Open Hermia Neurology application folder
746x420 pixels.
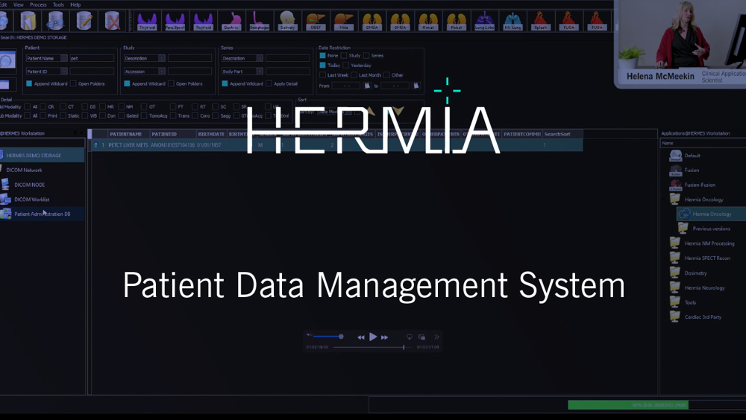705,287
